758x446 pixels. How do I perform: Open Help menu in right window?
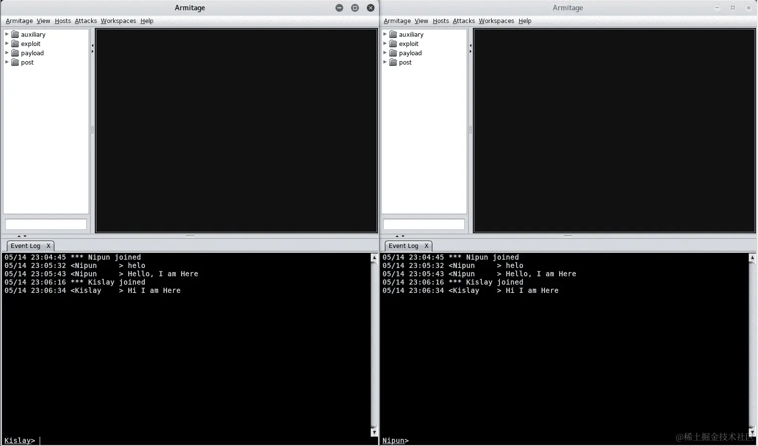point(525,21)
